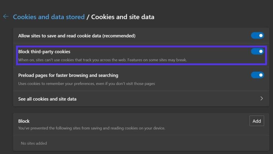Click the slash separator in the breadcrumb
Image resolution: width=273 pixels, height=154 pixels.
tap(88, 17)
